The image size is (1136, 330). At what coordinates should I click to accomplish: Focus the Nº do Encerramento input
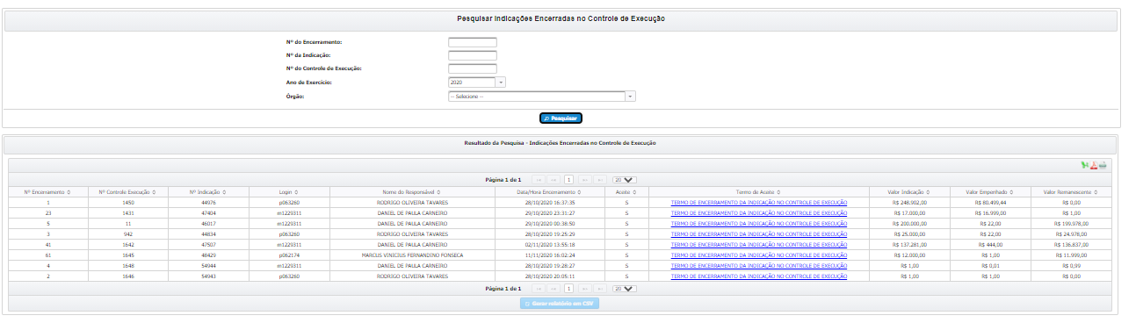click(473, 42)
